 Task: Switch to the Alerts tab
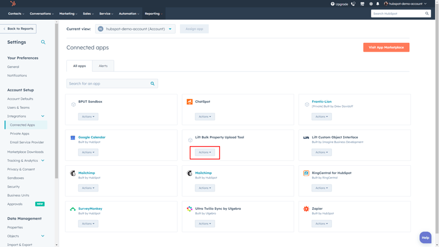click(103, 66)
